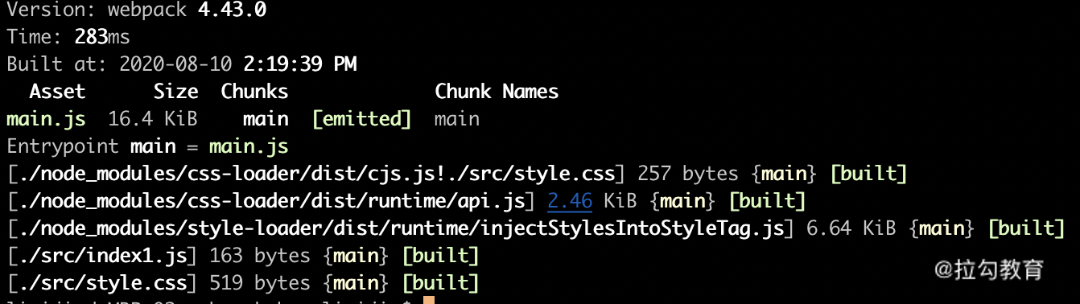Click the ./src/index1.js module path
1080x304 pixels.
point(102,256)
